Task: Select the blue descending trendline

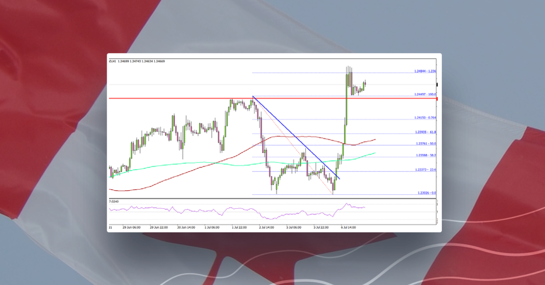Action: [x=295, y=136]
